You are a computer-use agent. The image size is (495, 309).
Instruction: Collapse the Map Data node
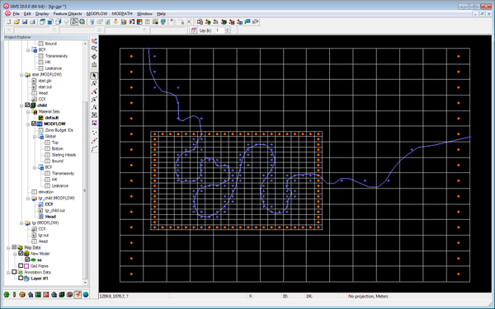point(8,248)
